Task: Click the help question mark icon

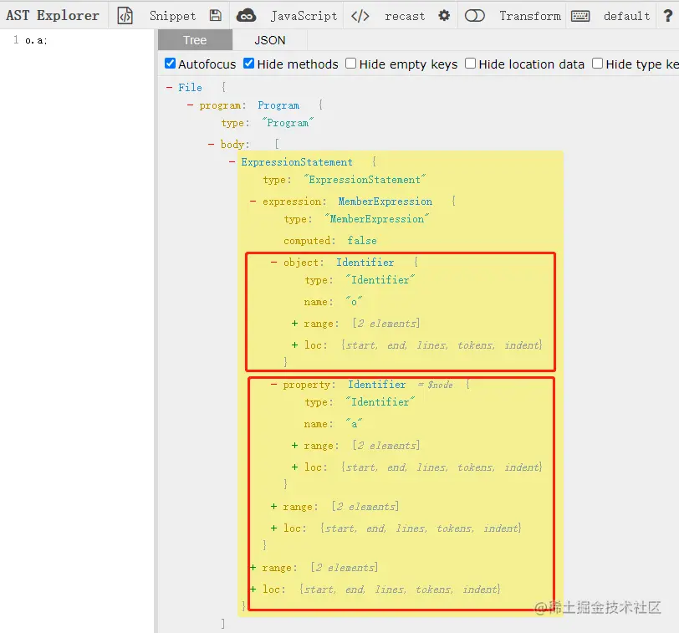Action: pyautogui.click(x=669, y=15)
